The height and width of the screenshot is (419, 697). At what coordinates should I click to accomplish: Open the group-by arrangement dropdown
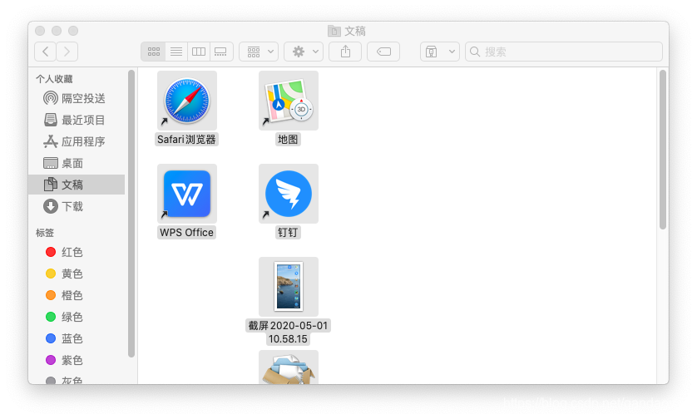coord(259,52)
